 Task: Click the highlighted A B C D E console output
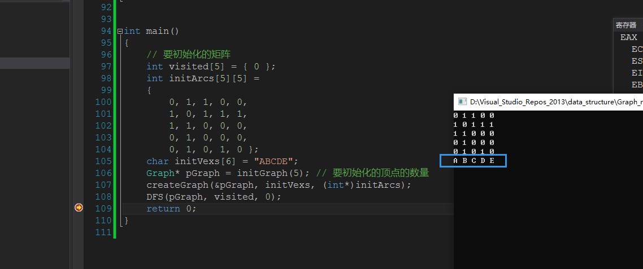pos(473,161)
